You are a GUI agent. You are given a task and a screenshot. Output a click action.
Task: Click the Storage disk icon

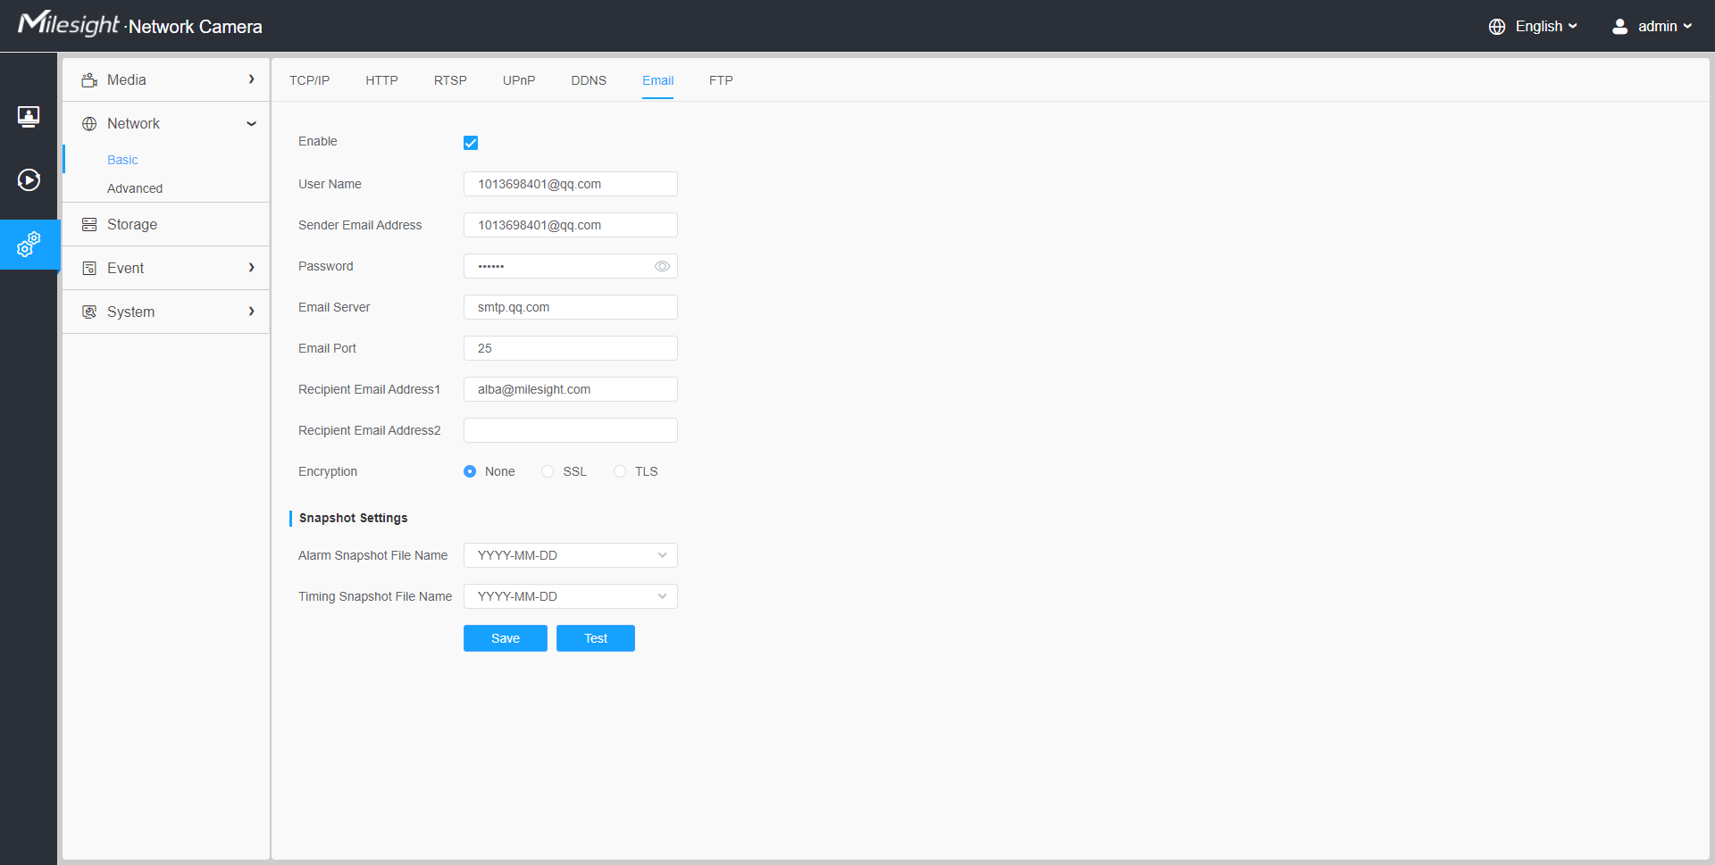(89, 225)
